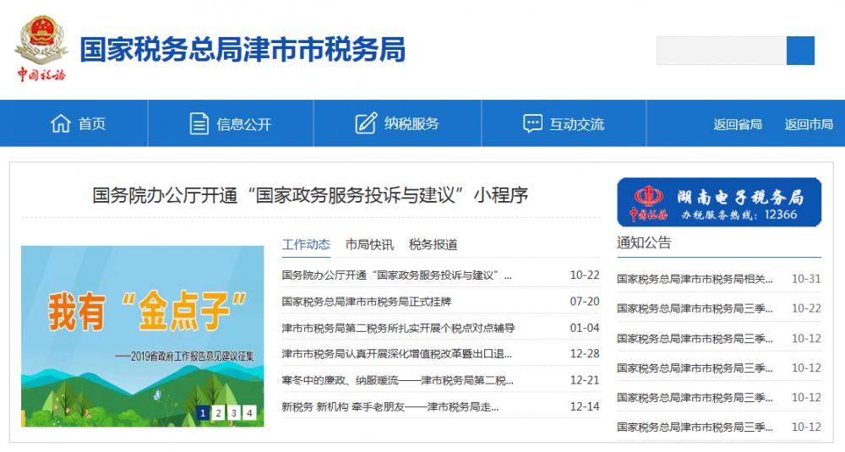Click the document icon beside 信息公开
This screenshot has height=452, width=845.
click(x=199, y=123)
